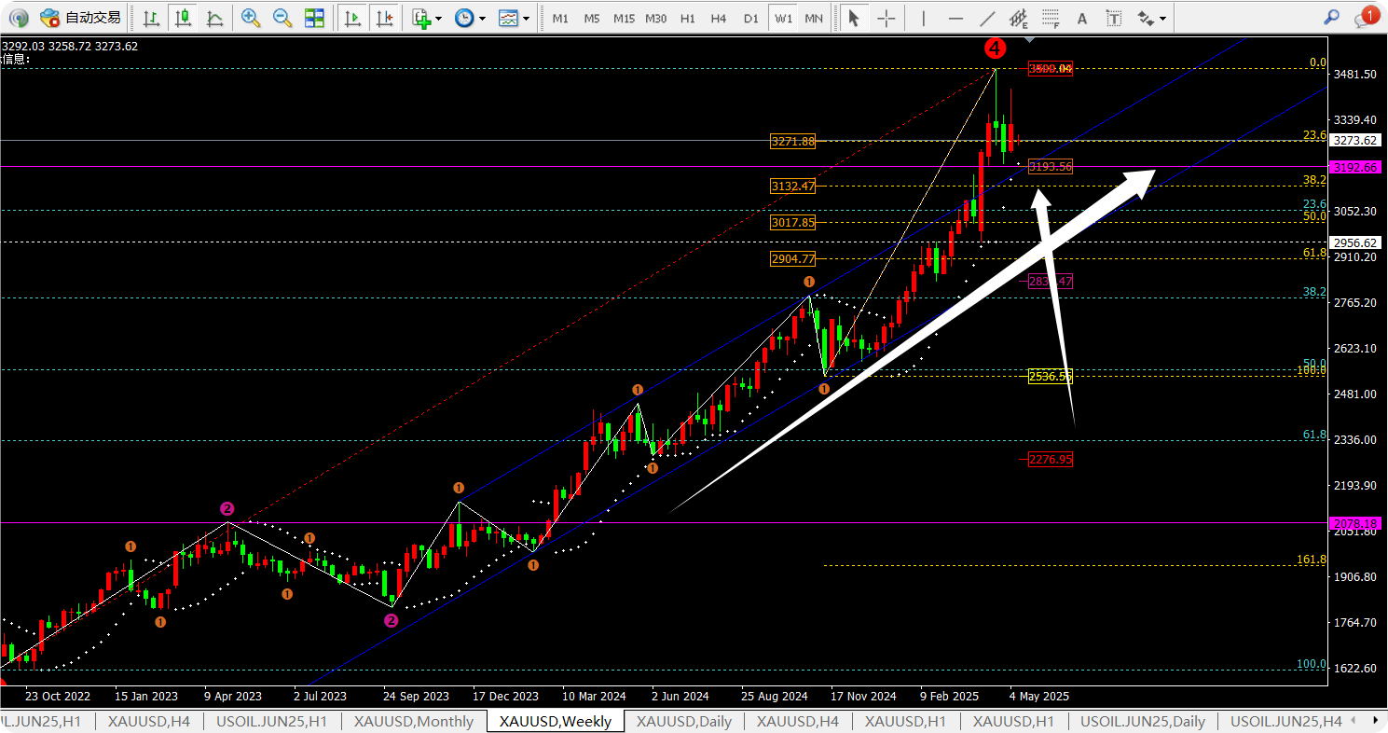
Task: Toggle the chart auto-scroll button
Action: point(351,18)
